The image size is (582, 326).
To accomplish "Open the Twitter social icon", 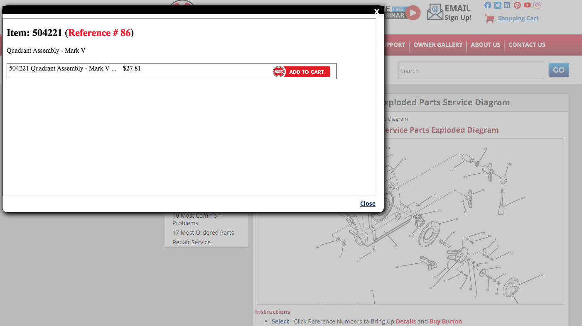I will (x=498, y=5).
